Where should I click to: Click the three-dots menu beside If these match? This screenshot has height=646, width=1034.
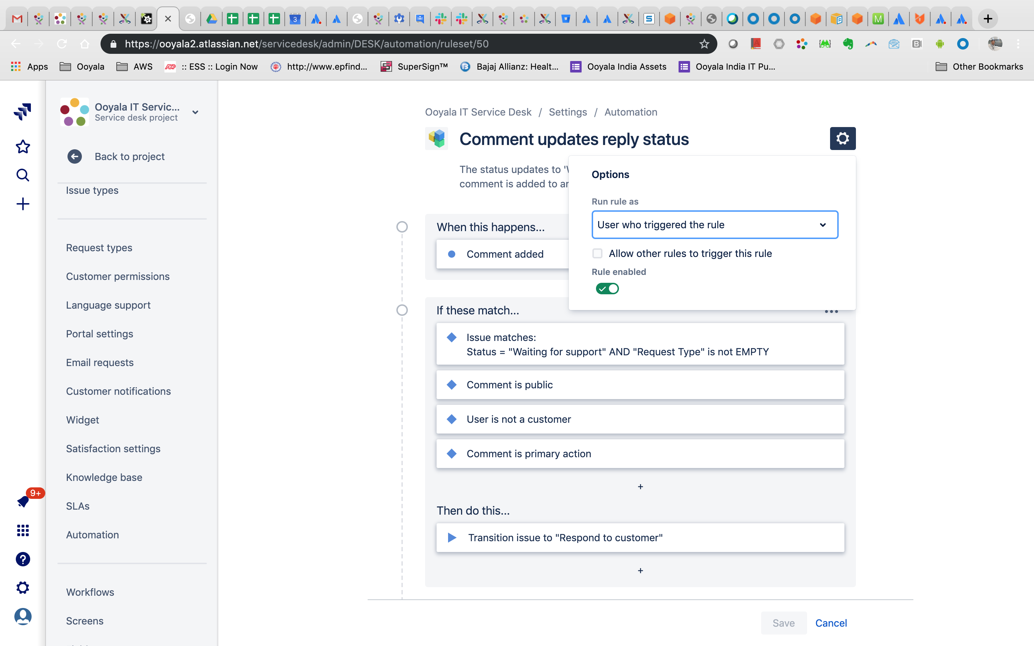point(831,311)
